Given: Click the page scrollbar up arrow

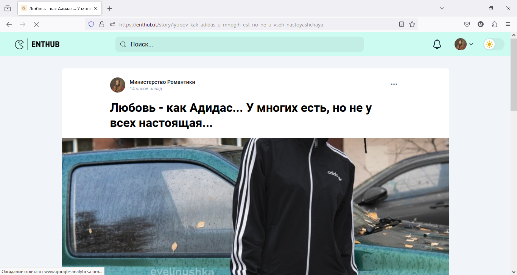Looking at the screenshot, I should point(514,35).
